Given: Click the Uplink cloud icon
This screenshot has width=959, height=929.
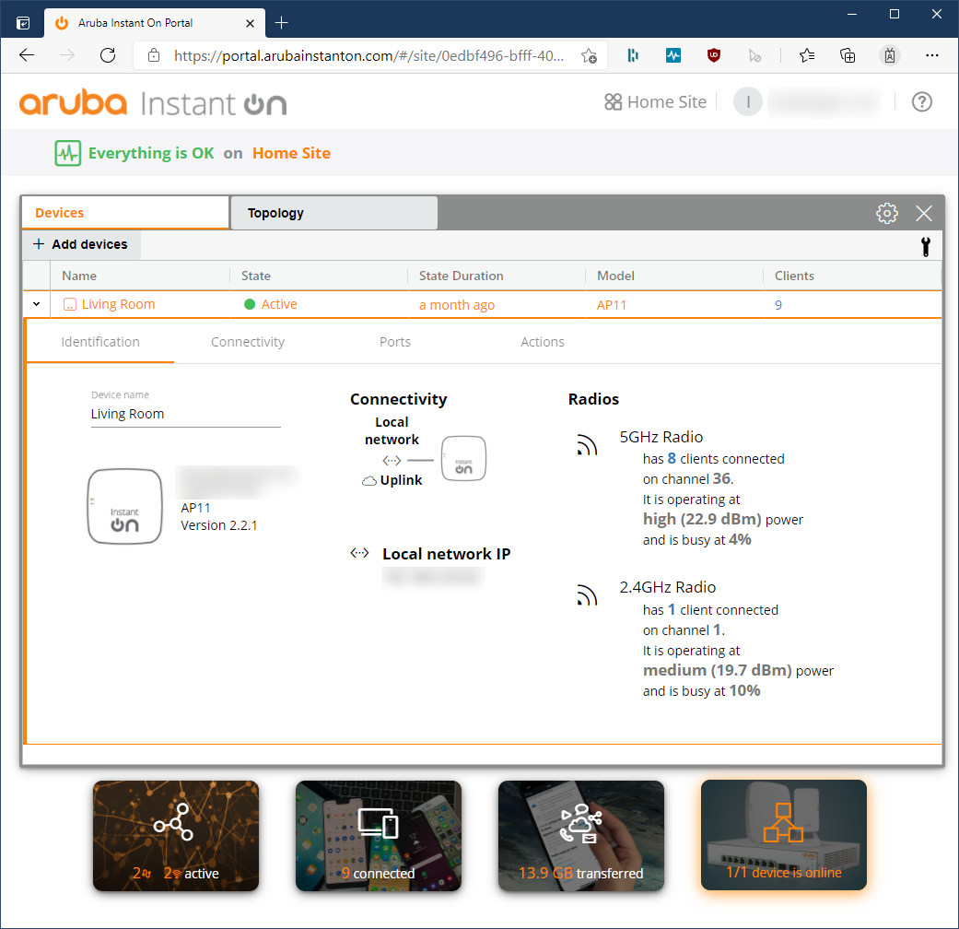Looking at the screenshot, I should click(x=368, y=481).
